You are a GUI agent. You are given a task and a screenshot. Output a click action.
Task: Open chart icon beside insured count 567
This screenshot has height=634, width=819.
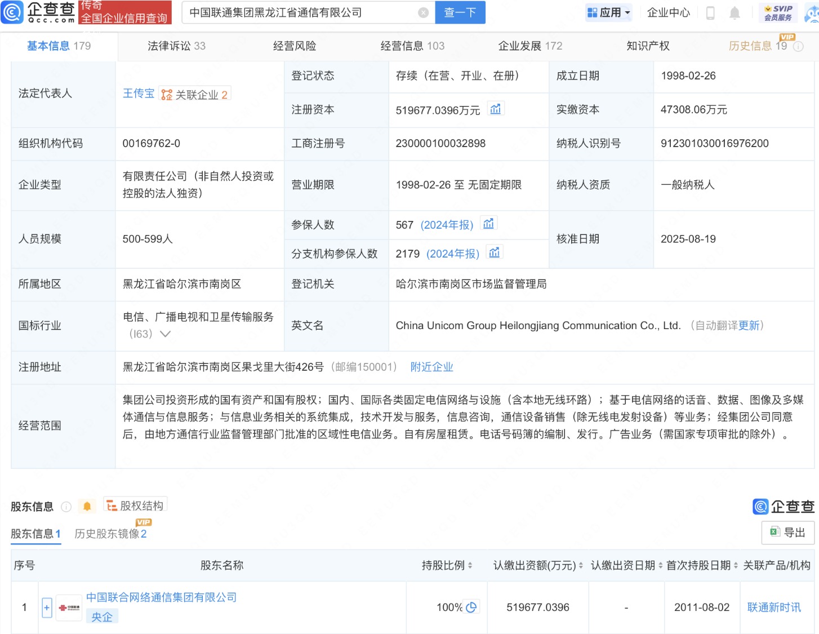point(488,224)
